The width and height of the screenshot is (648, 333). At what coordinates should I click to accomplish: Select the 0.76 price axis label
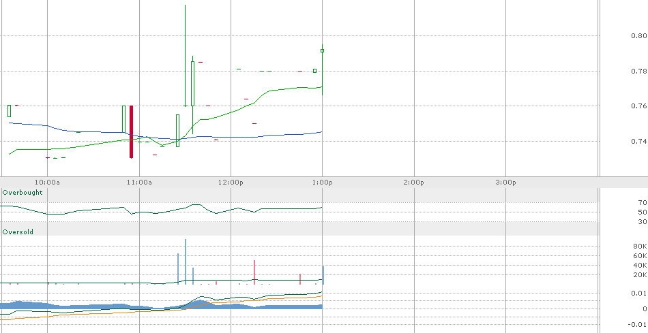638,106
